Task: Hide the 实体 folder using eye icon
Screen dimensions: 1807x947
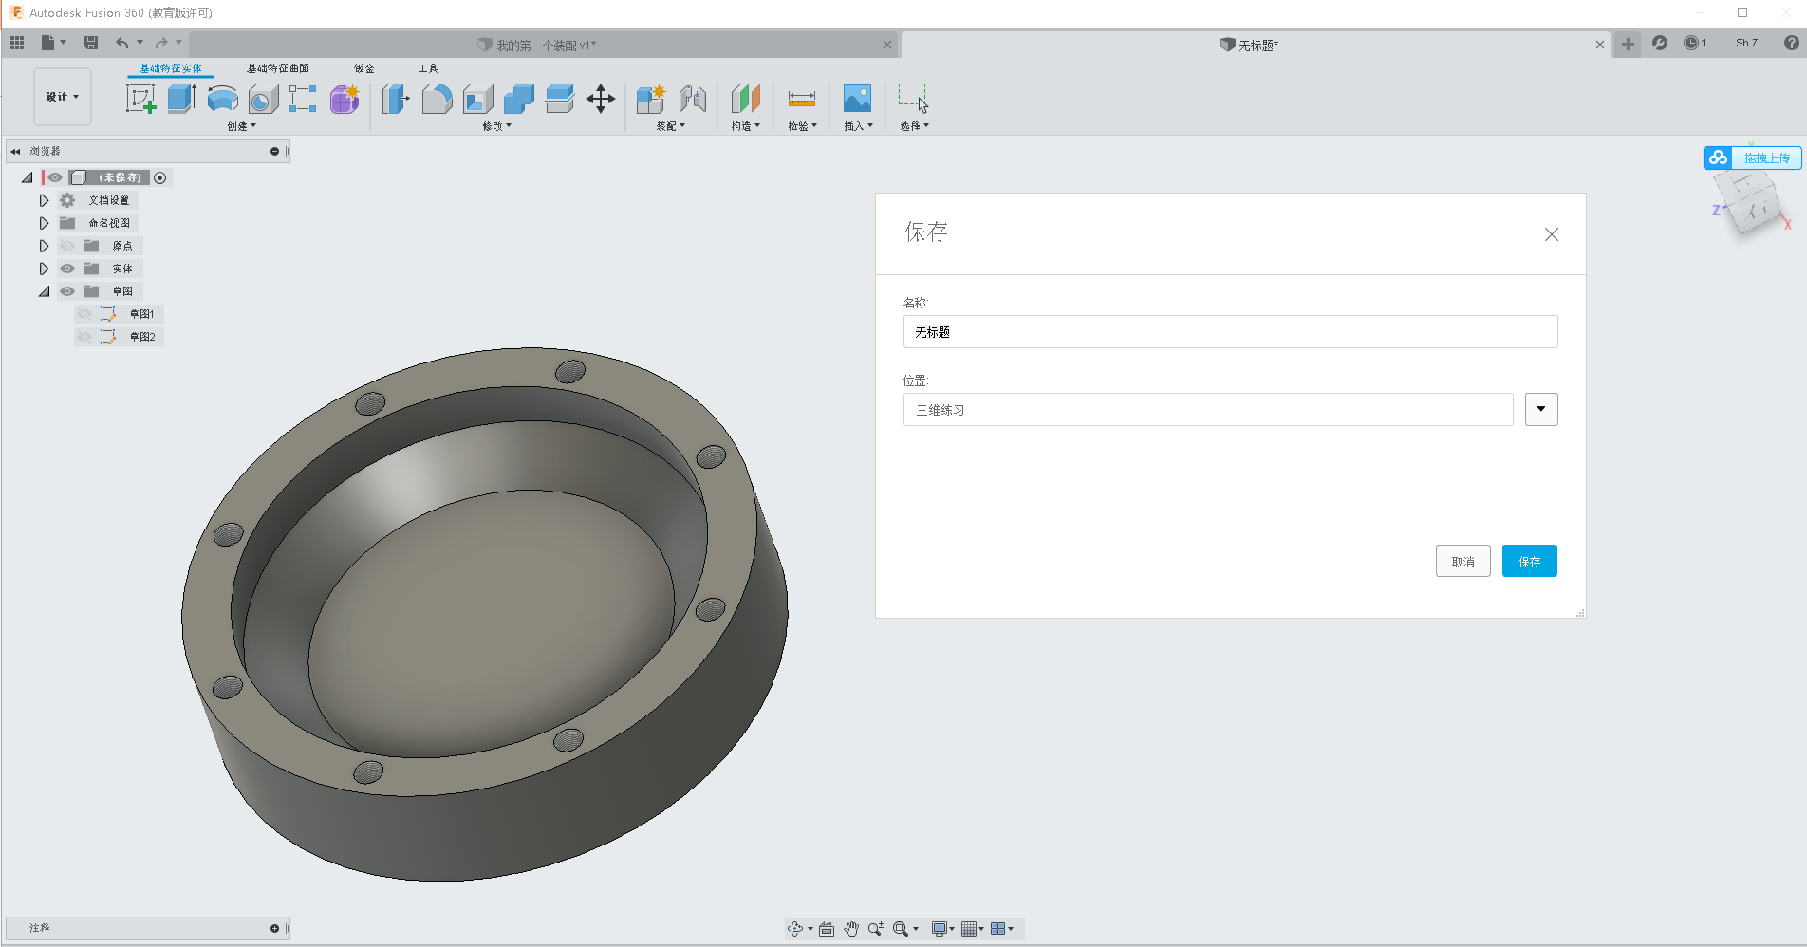Action: 67,269
